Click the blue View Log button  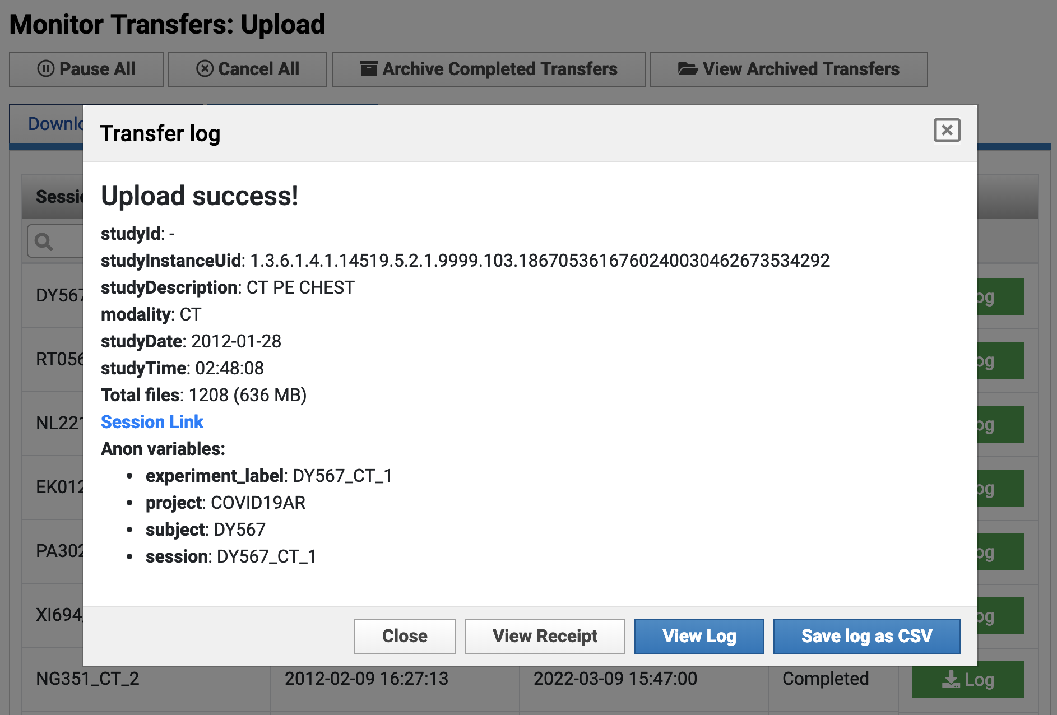pos(699,636)
